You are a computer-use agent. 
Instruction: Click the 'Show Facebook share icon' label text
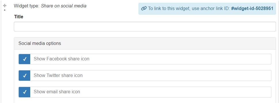61,59
